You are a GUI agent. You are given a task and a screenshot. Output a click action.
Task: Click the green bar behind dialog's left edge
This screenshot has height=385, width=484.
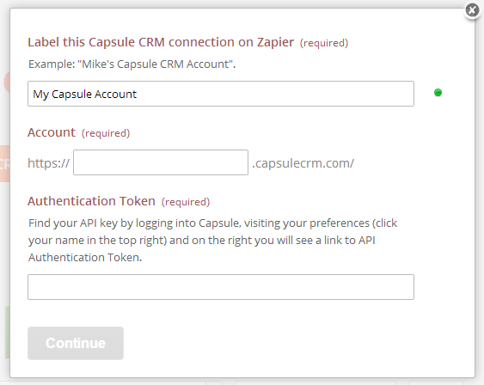[8, 333]
